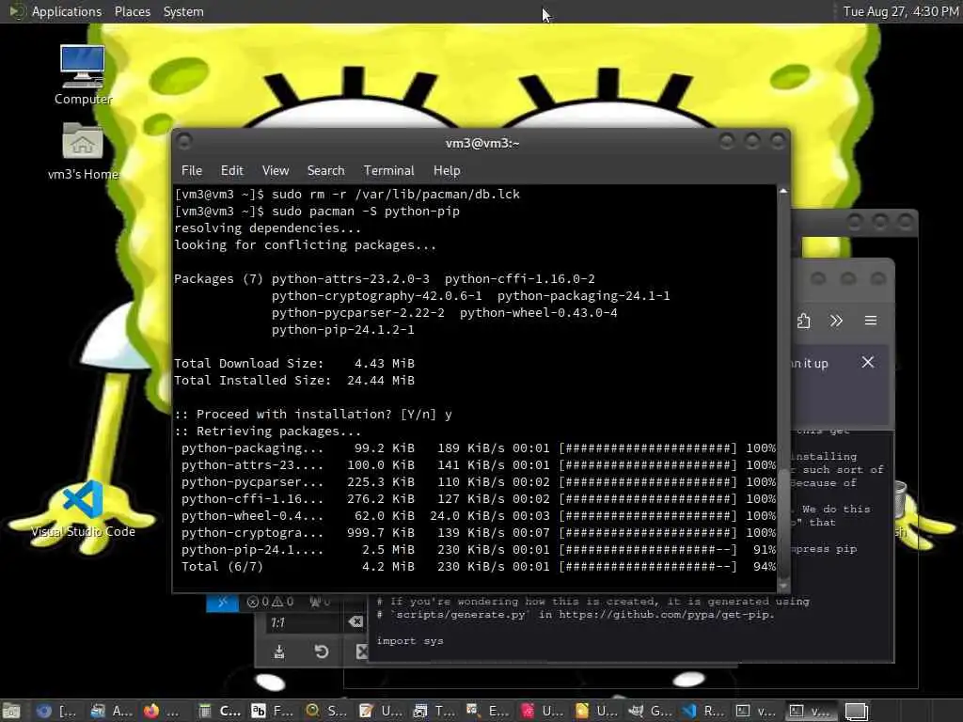963x722 pixels.
Task: Click the python-pip-24.1 download progress bar
Action: click(x=648, y=549)
